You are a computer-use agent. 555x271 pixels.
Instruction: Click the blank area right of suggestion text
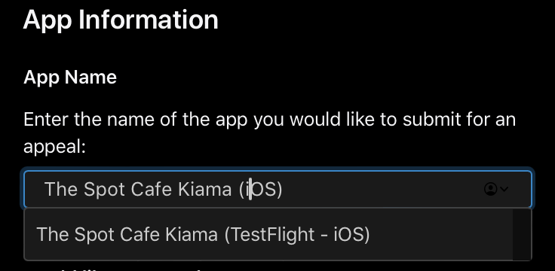pos(440,234)
